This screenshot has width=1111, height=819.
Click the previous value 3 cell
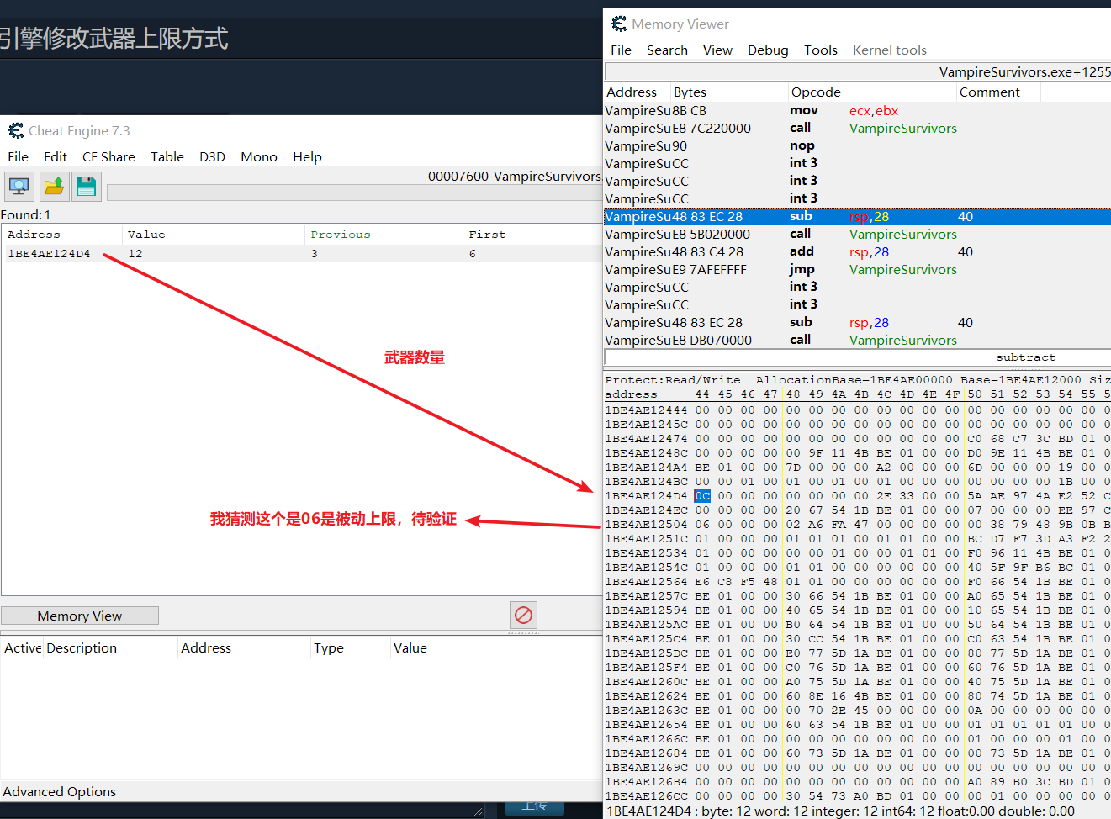coord(314,253)
